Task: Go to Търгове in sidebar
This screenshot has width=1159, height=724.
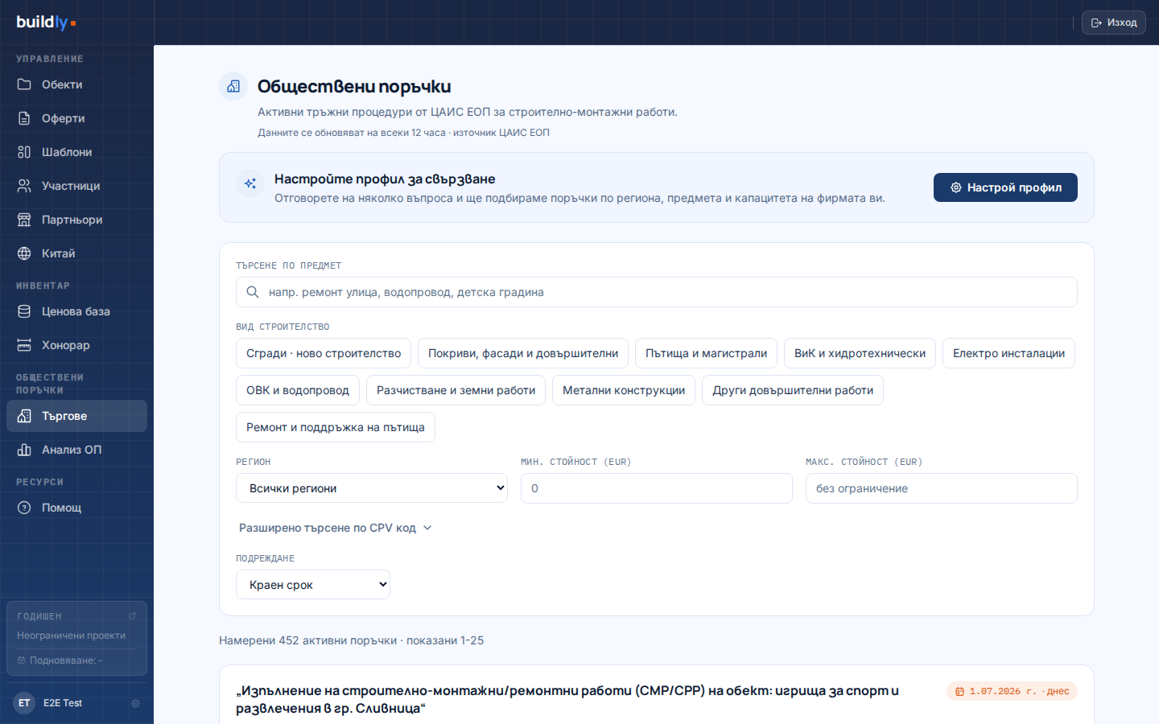Action: tap(76, 416)
